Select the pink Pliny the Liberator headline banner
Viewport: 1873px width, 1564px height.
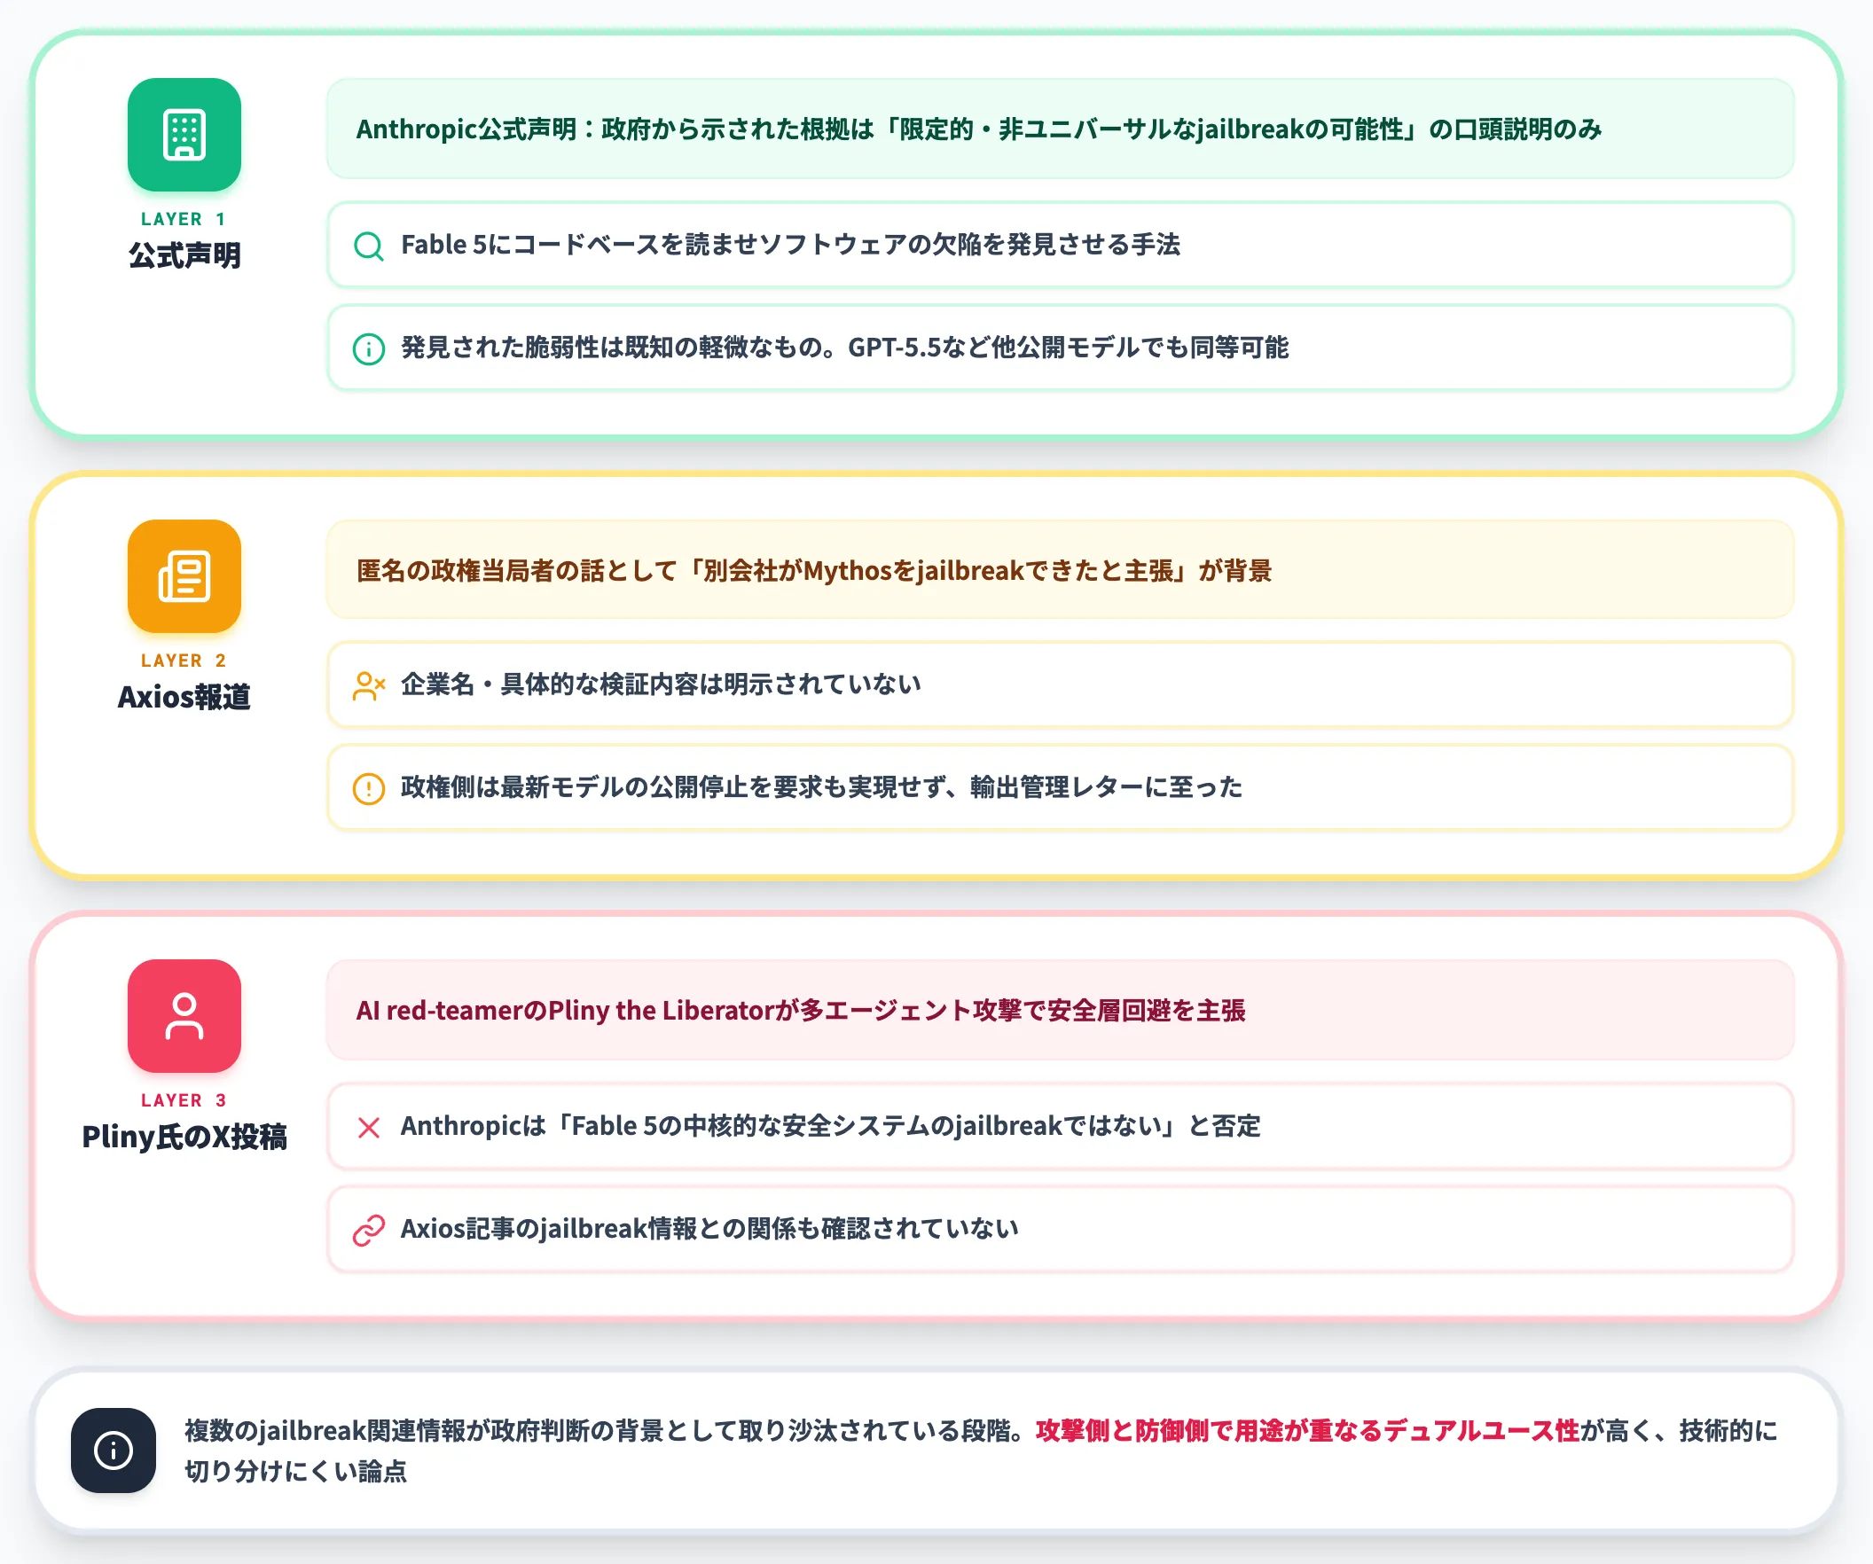pyautogui.click(x=1060, y=1009)
